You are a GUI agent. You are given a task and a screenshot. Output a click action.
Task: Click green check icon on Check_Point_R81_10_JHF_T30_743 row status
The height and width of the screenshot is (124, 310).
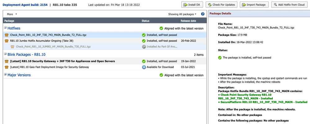pyautogui.click(x=144, y=35)
